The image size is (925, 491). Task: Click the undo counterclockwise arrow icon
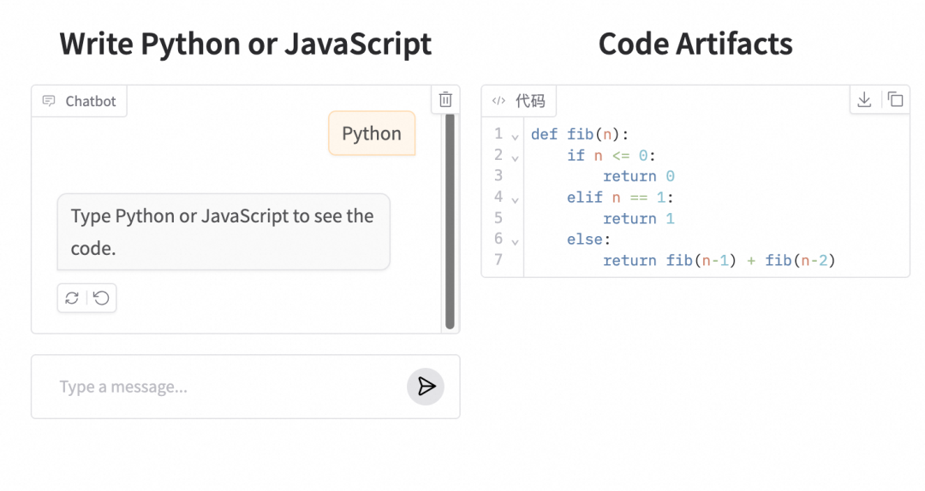tap(101, 299)
